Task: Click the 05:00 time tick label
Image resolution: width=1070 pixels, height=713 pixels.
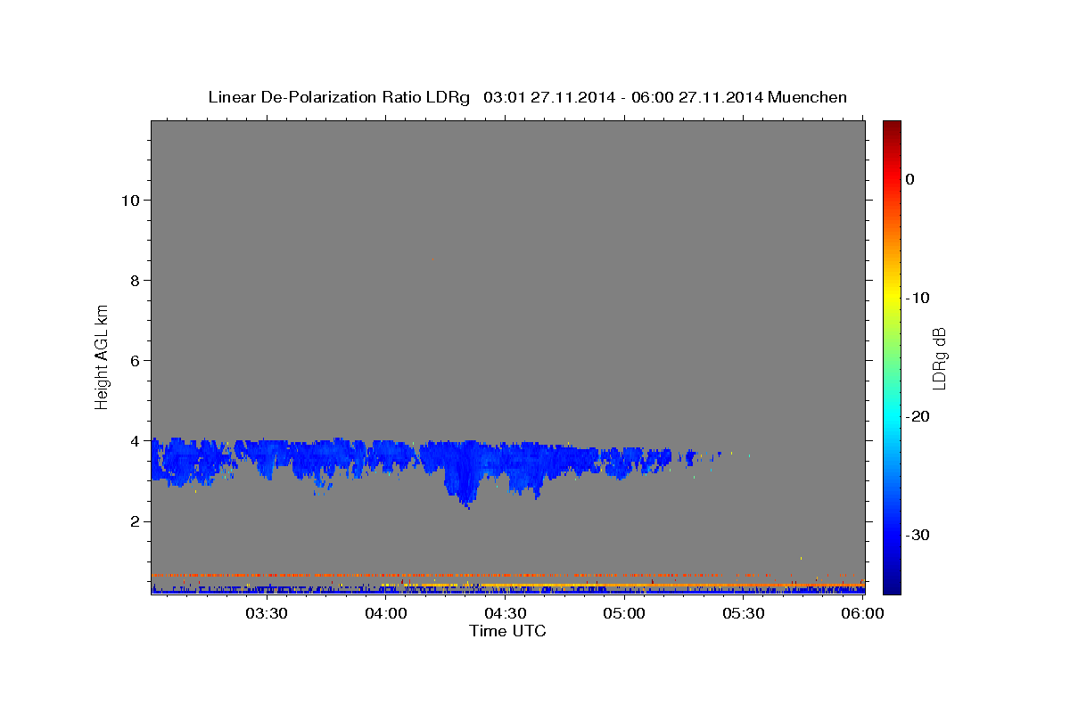Action: 624,613
